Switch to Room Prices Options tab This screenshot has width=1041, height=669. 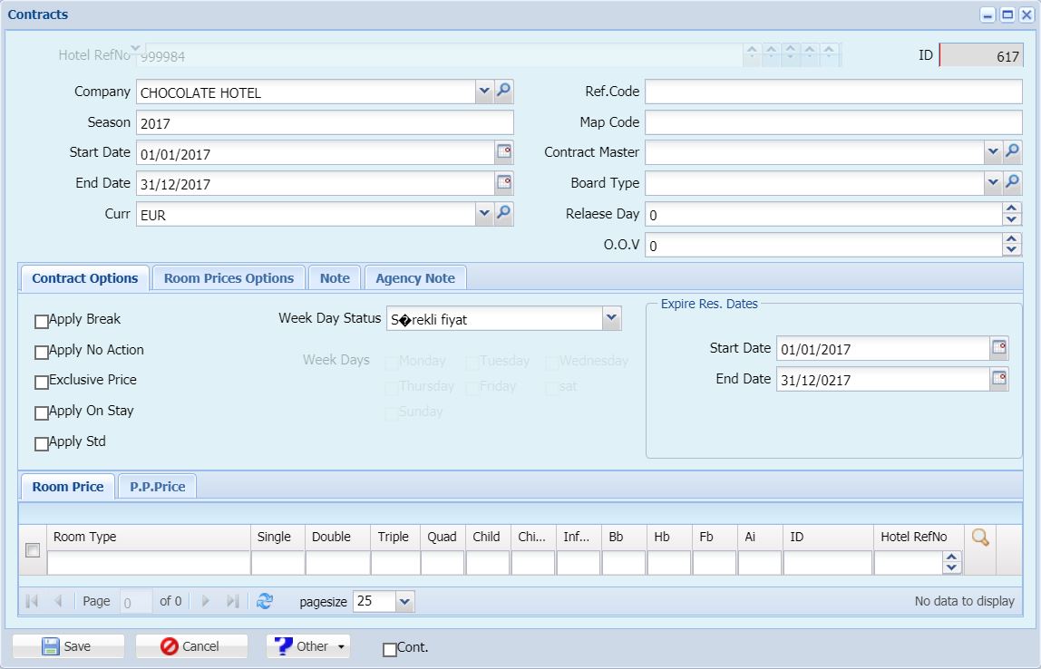pos(229,278)
